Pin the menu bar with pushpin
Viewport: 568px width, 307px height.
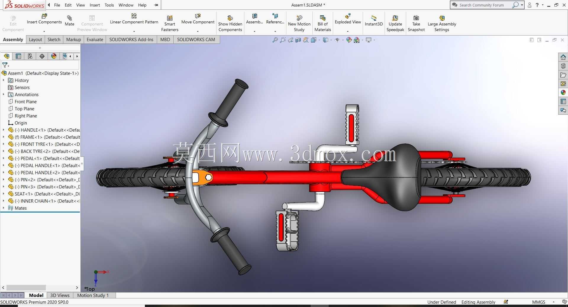tap(156, 5)
